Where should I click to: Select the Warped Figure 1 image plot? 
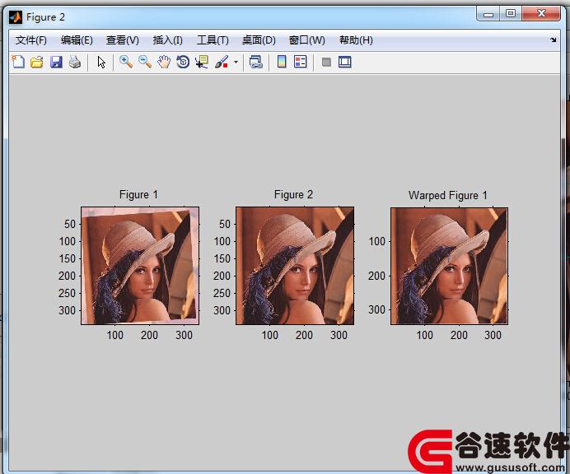tap(449, 266)
